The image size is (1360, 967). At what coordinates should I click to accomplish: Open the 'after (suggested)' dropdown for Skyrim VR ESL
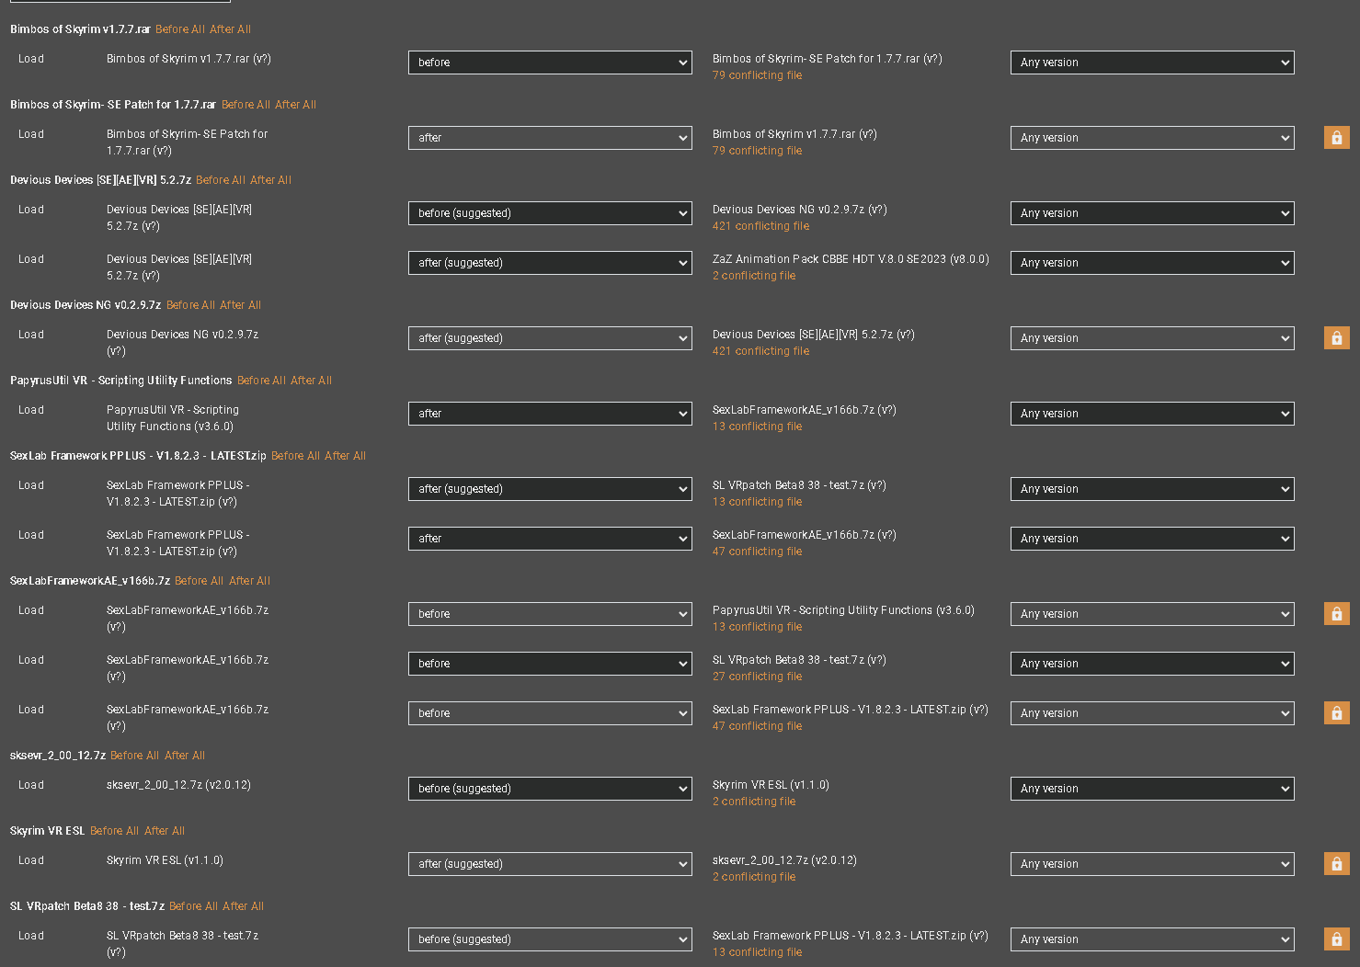(x=550, y=864)
